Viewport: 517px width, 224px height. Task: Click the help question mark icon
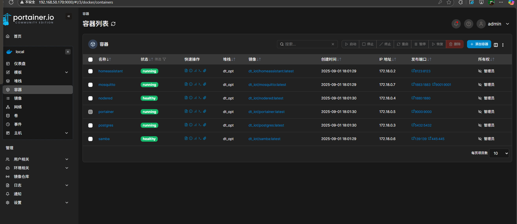[x=469, y=24]
